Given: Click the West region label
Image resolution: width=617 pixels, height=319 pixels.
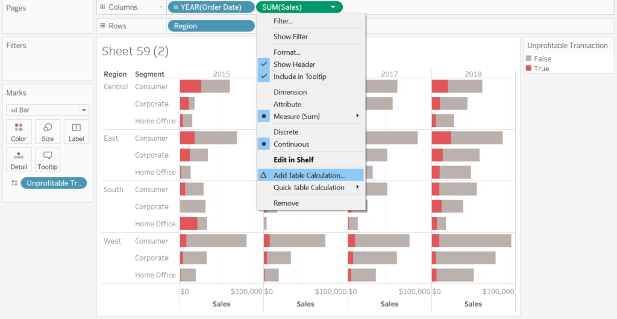Looking at the screenshot, I should (x=112, y=241).
